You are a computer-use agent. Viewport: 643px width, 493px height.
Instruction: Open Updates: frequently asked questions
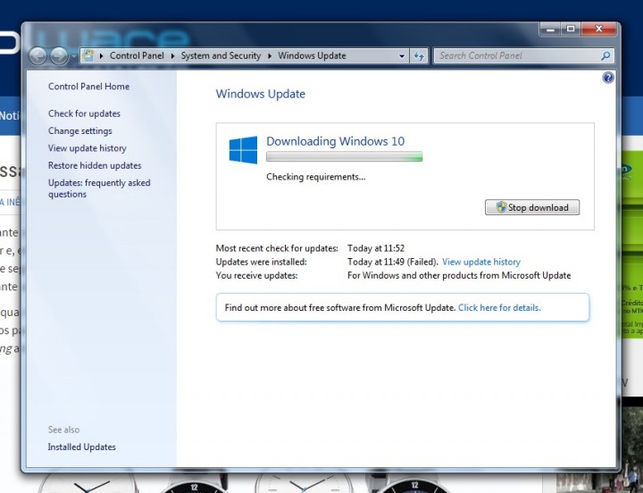point(99,188)
